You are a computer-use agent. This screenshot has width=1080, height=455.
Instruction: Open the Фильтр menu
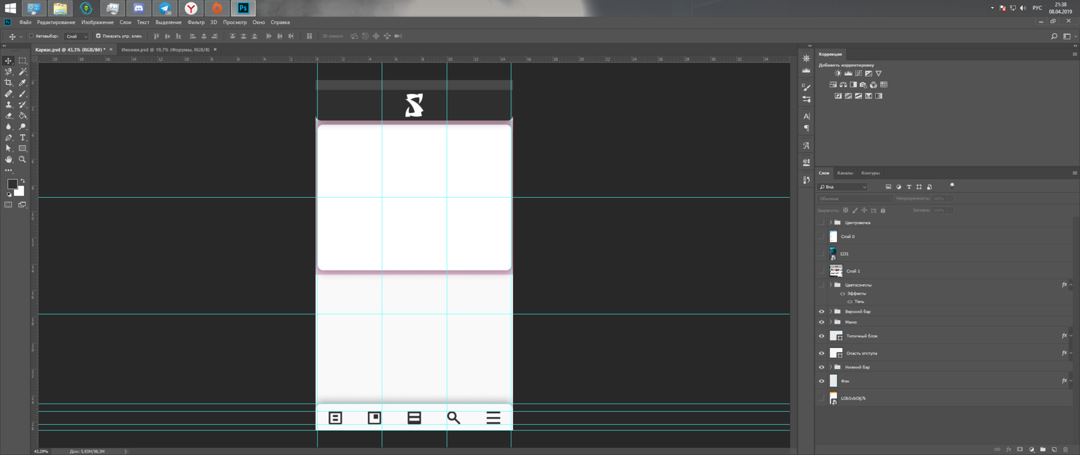(x=196, y=22)
